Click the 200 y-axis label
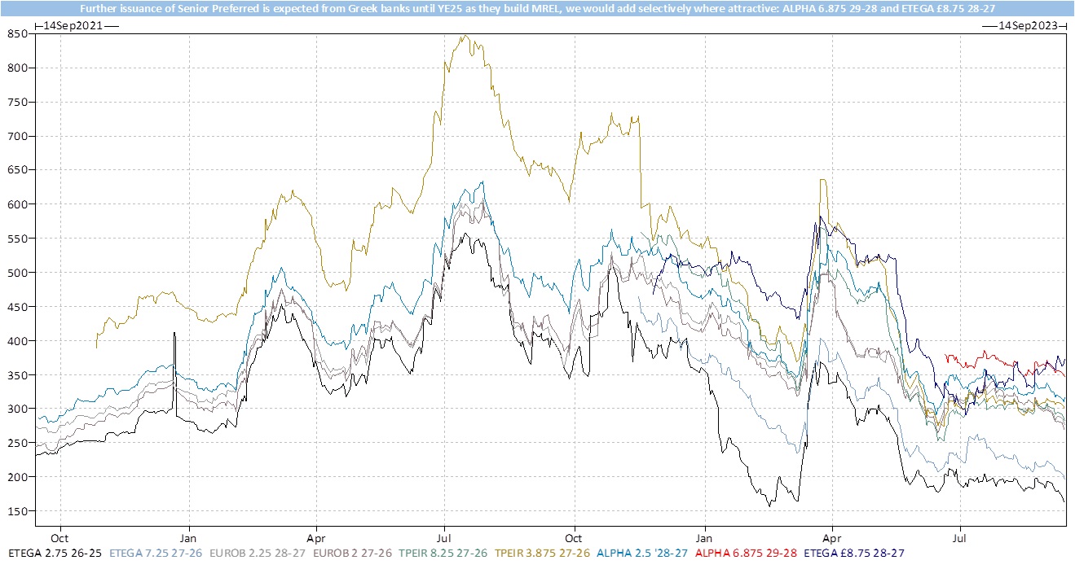1075x569 pixels. (19, 477)
